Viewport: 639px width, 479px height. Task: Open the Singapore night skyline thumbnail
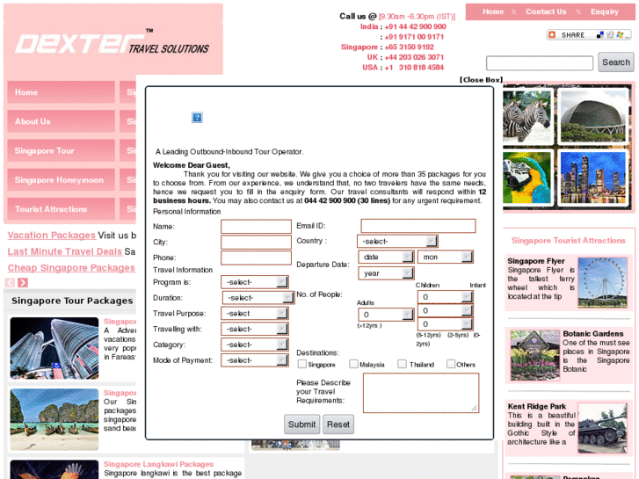click(x=592, y=178)
